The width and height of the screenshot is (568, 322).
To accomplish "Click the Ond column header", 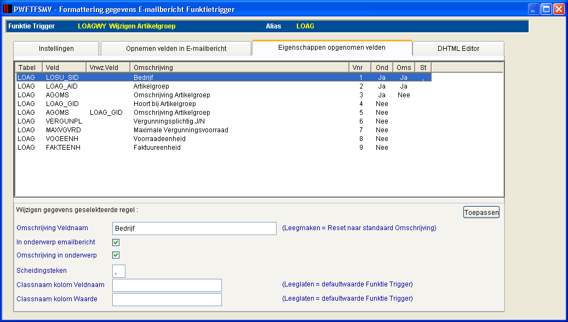I will pos(382,68).
